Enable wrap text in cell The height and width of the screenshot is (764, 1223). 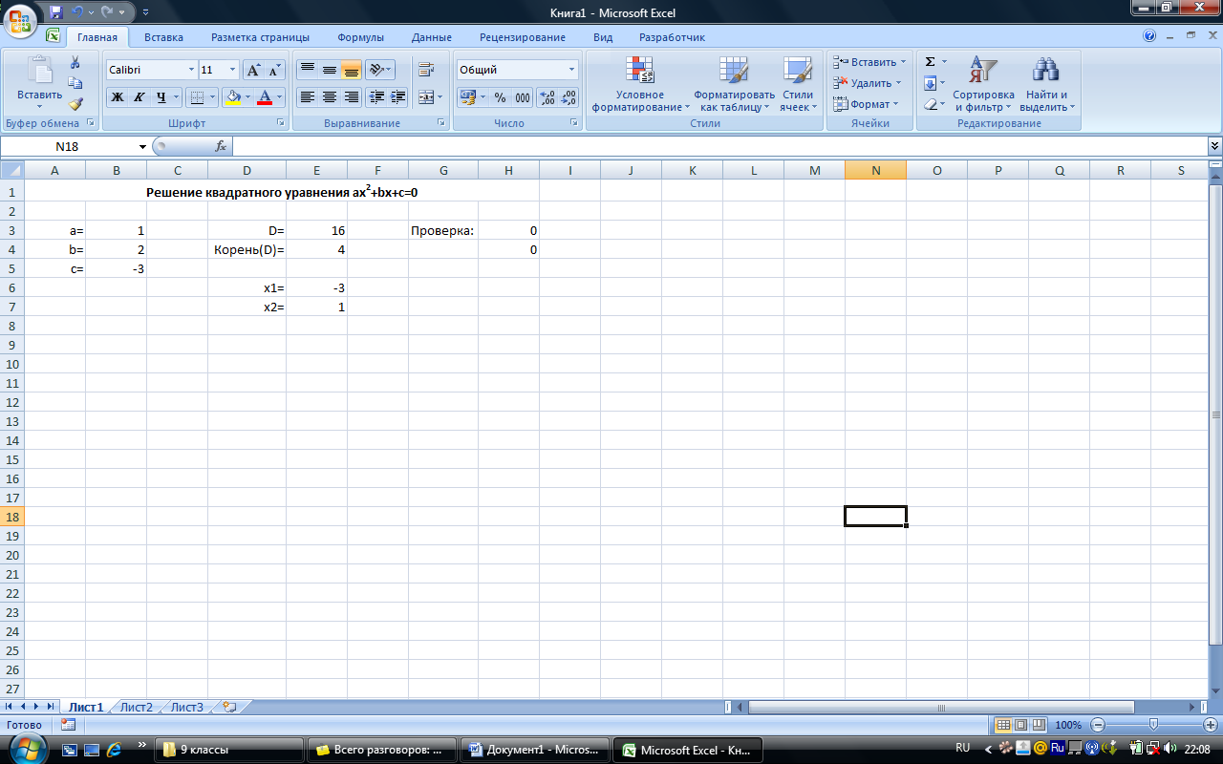coord(426,70)
